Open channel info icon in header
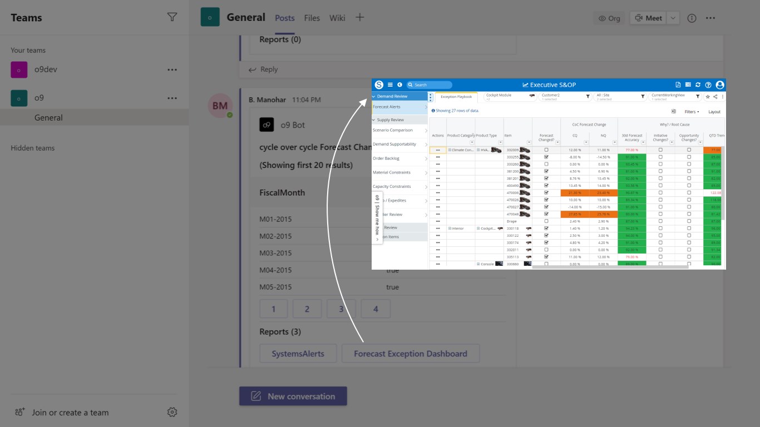This screenshot has width=760, height=427. [x=692, y=18]
